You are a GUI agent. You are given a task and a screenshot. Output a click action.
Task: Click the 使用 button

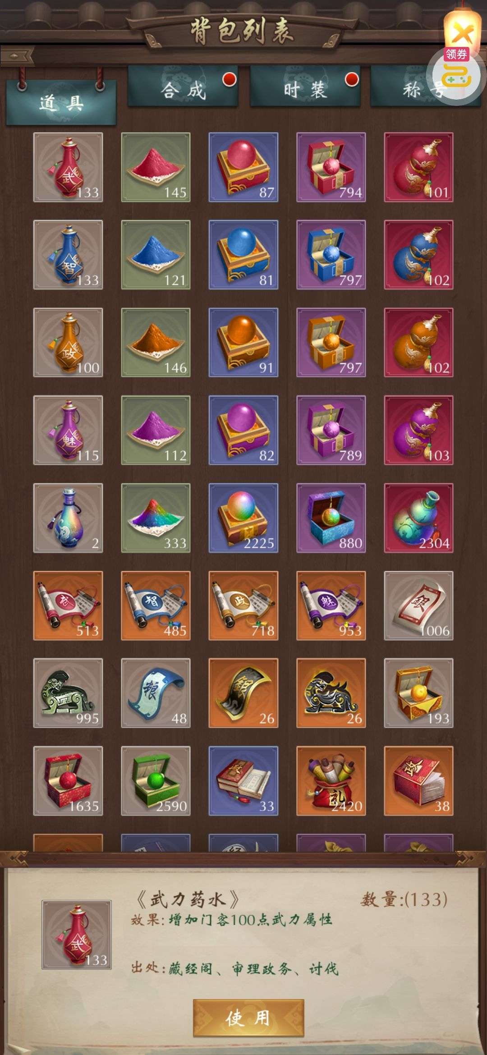pos(248,1018)
